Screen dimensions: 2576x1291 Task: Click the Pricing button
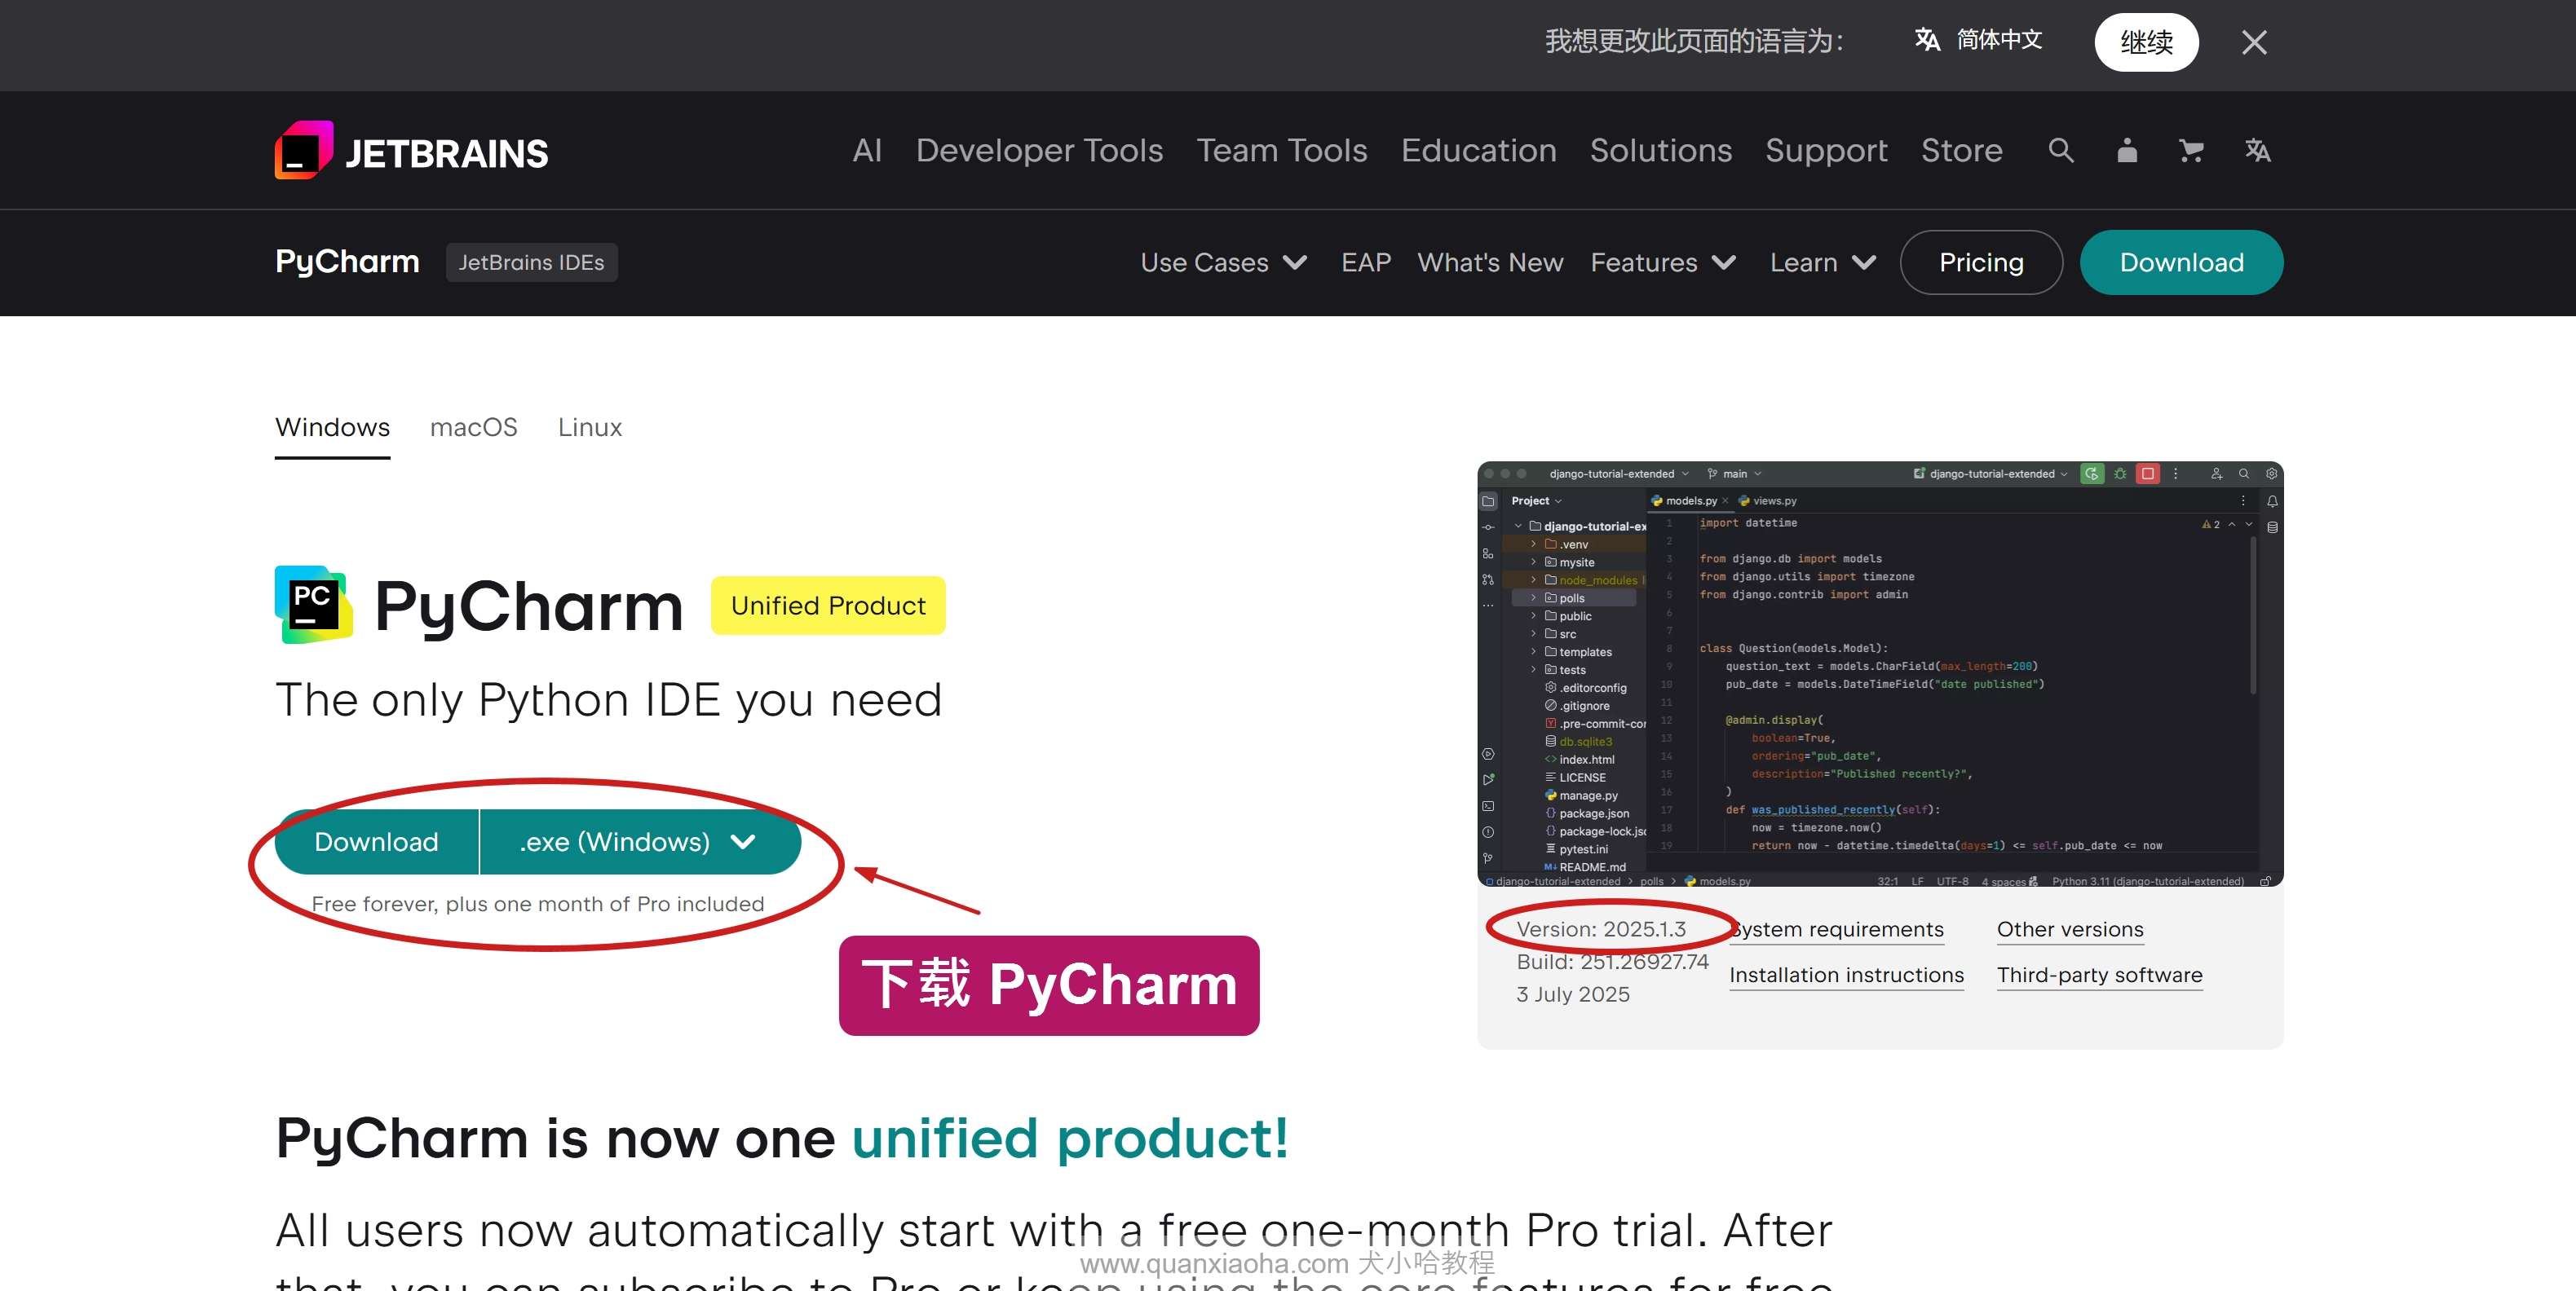click(x=1981, y=262)
